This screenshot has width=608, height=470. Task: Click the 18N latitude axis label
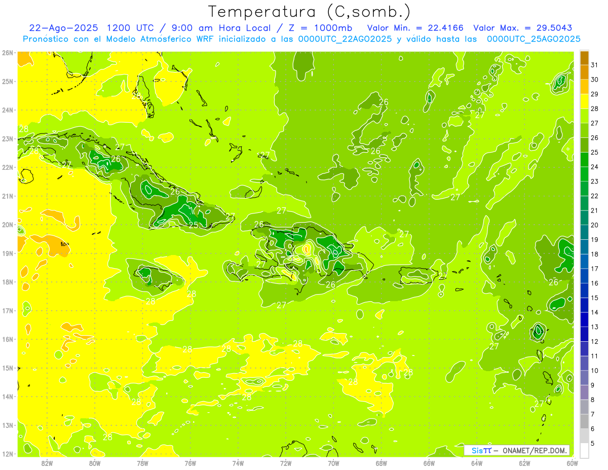coord(7,282)
